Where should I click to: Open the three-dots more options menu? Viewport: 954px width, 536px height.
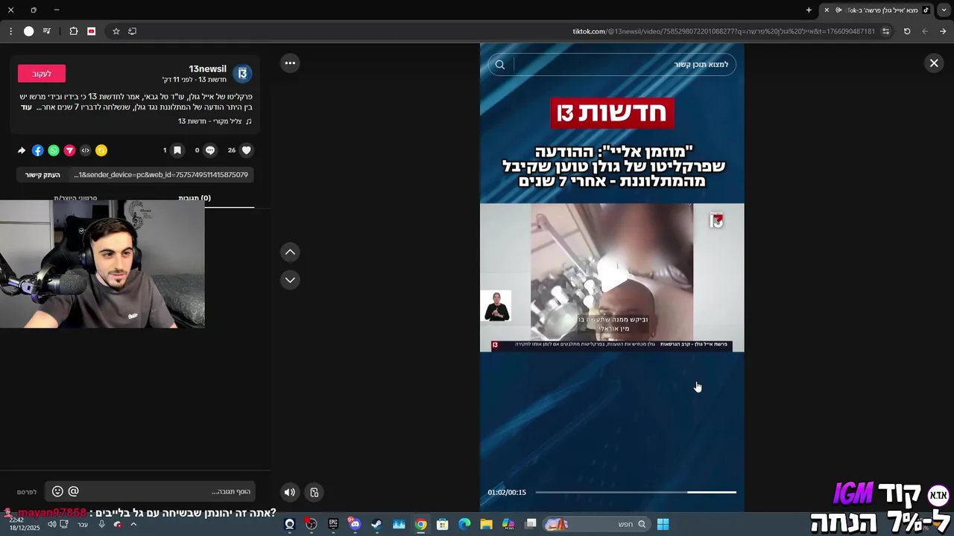click(x=290, y=63)
